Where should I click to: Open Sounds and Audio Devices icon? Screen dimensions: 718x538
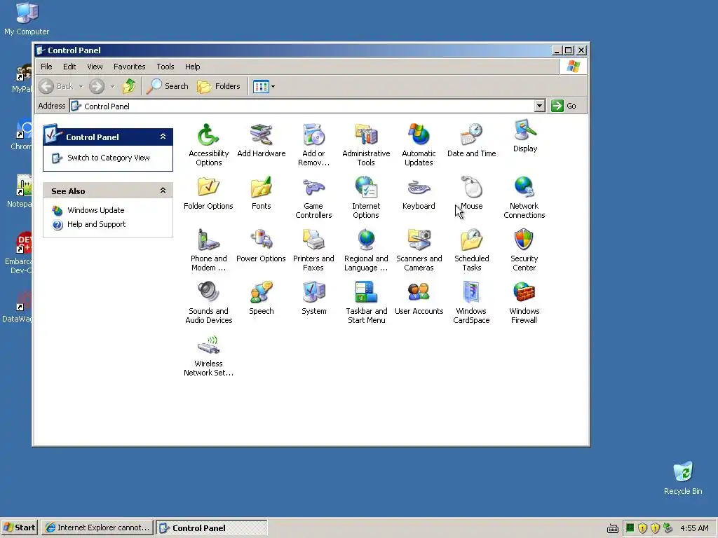pos(208,303)
